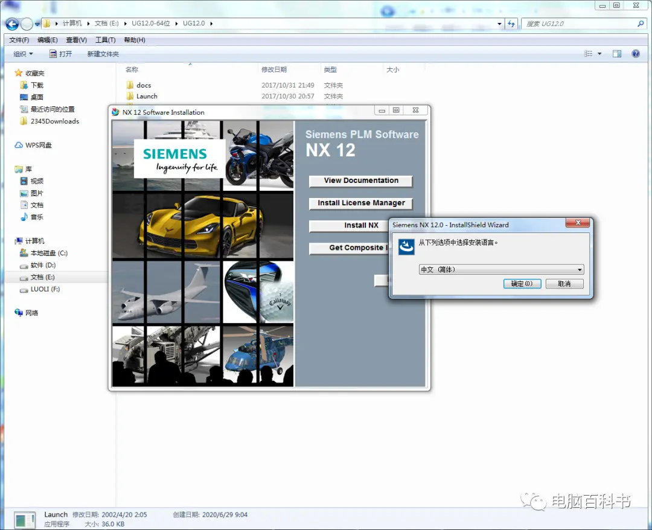This screenshot has width=652, height=530.
Task: Toggle the preview pane icon in Explorer toolbar
Action: [x=616, y=54]
